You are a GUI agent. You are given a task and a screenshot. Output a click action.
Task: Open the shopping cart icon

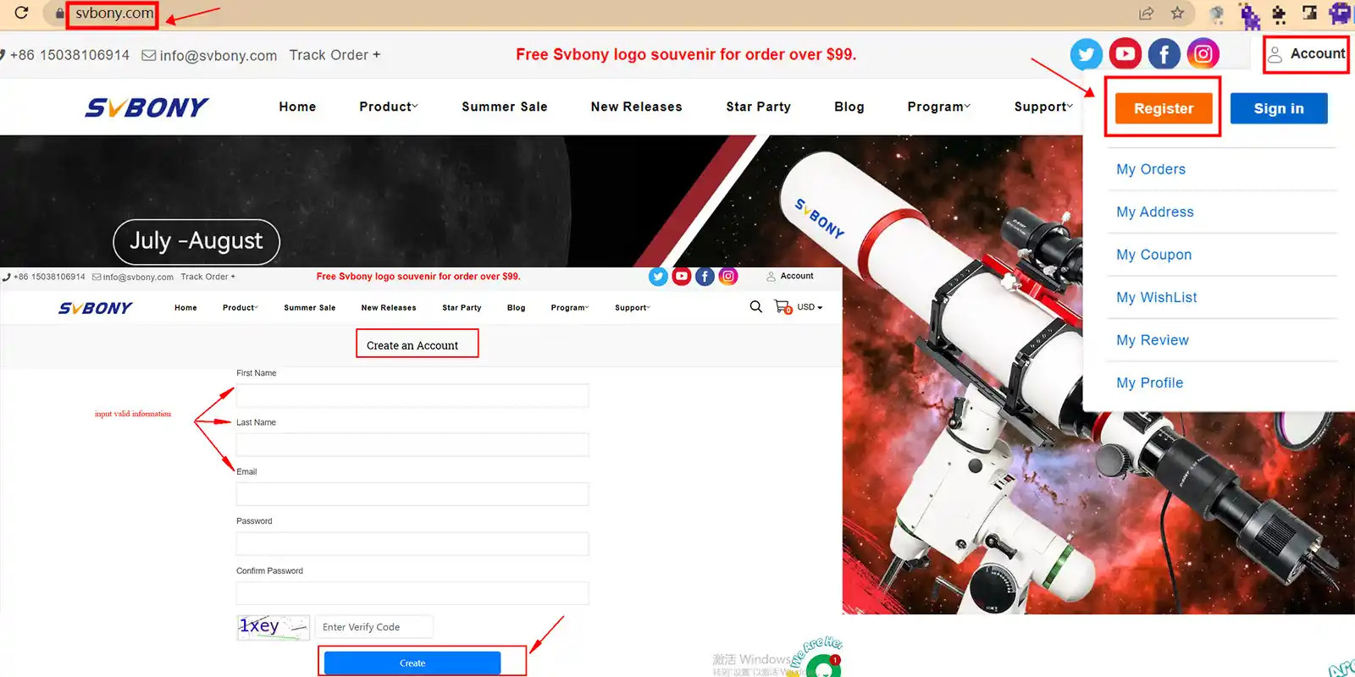(783, 307)
